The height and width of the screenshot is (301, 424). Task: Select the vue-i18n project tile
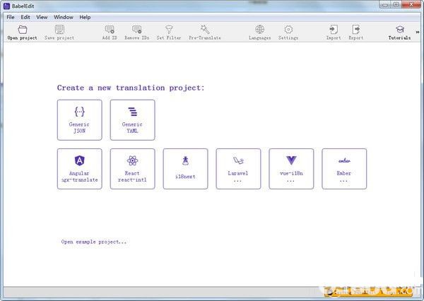[291, 169]
